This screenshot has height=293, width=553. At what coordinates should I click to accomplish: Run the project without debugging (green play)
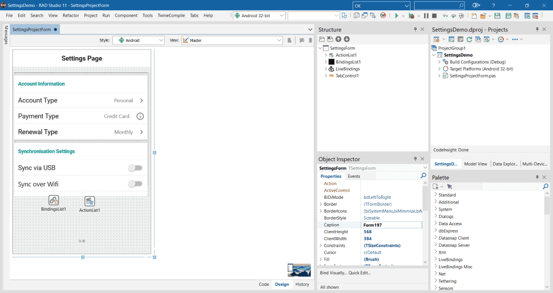click(397, 16)
